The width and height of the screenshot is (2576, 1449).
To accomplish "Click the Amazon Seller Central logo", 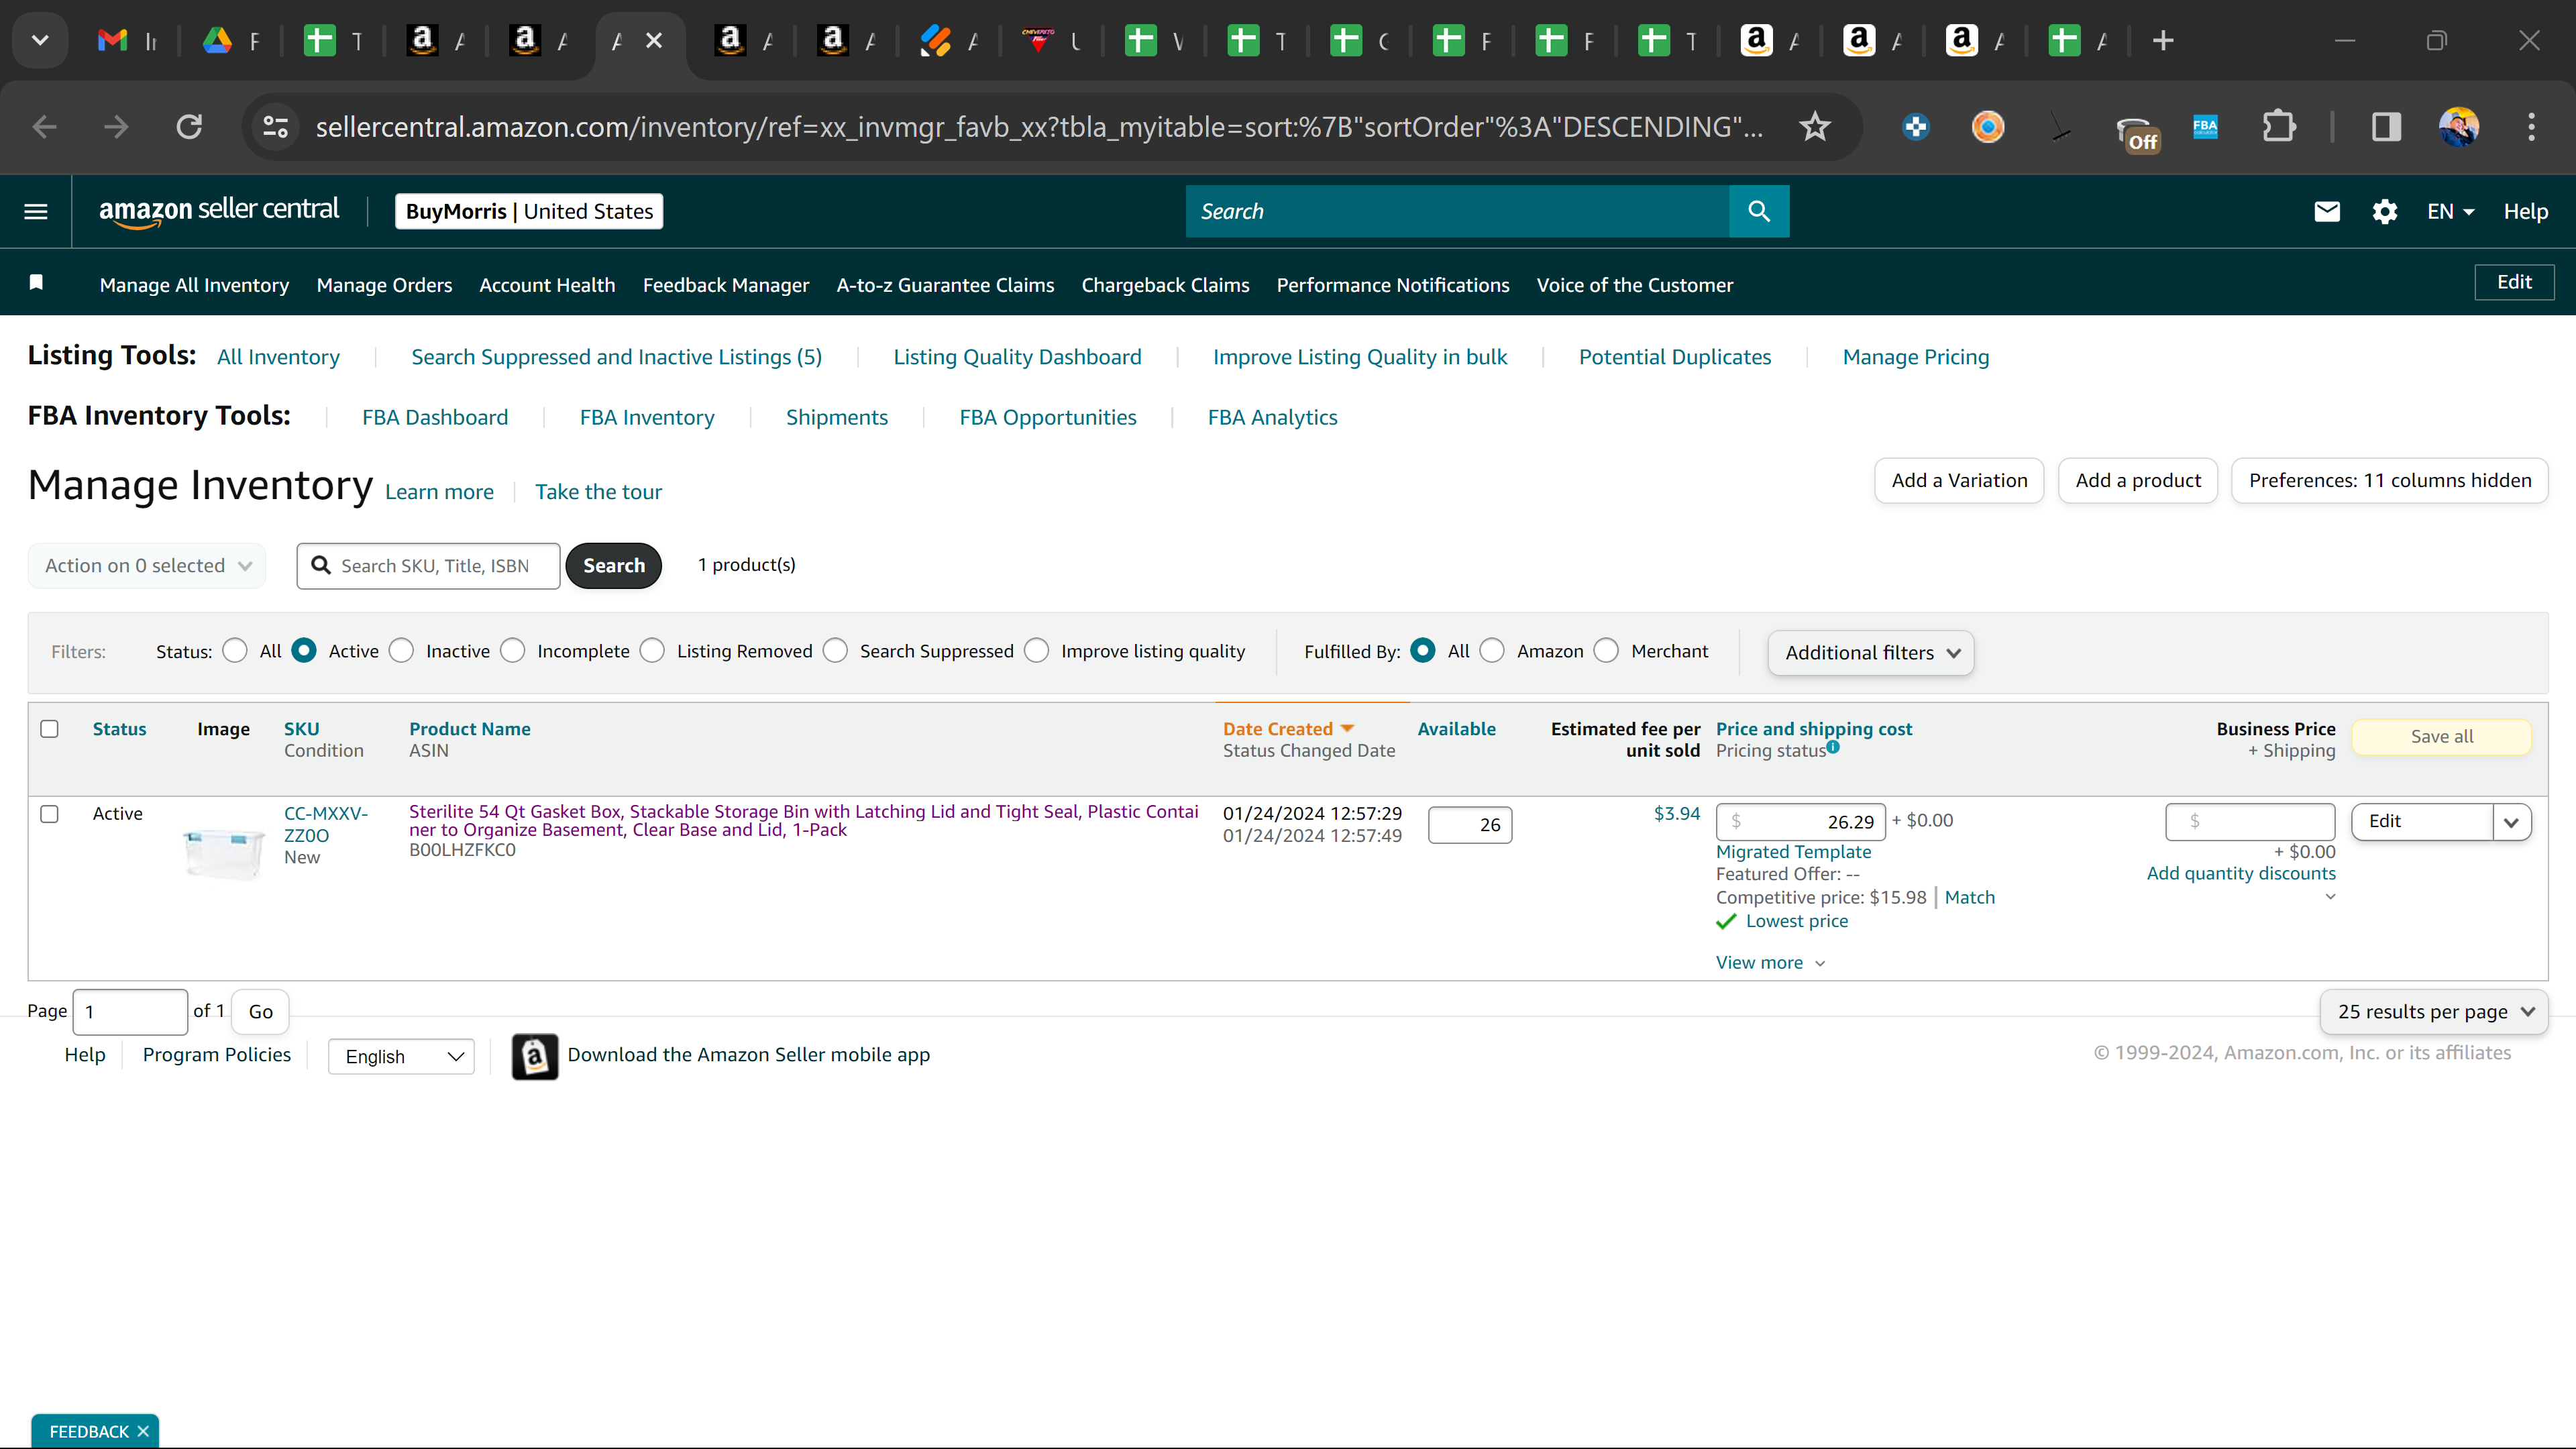I will pos(219,211).
